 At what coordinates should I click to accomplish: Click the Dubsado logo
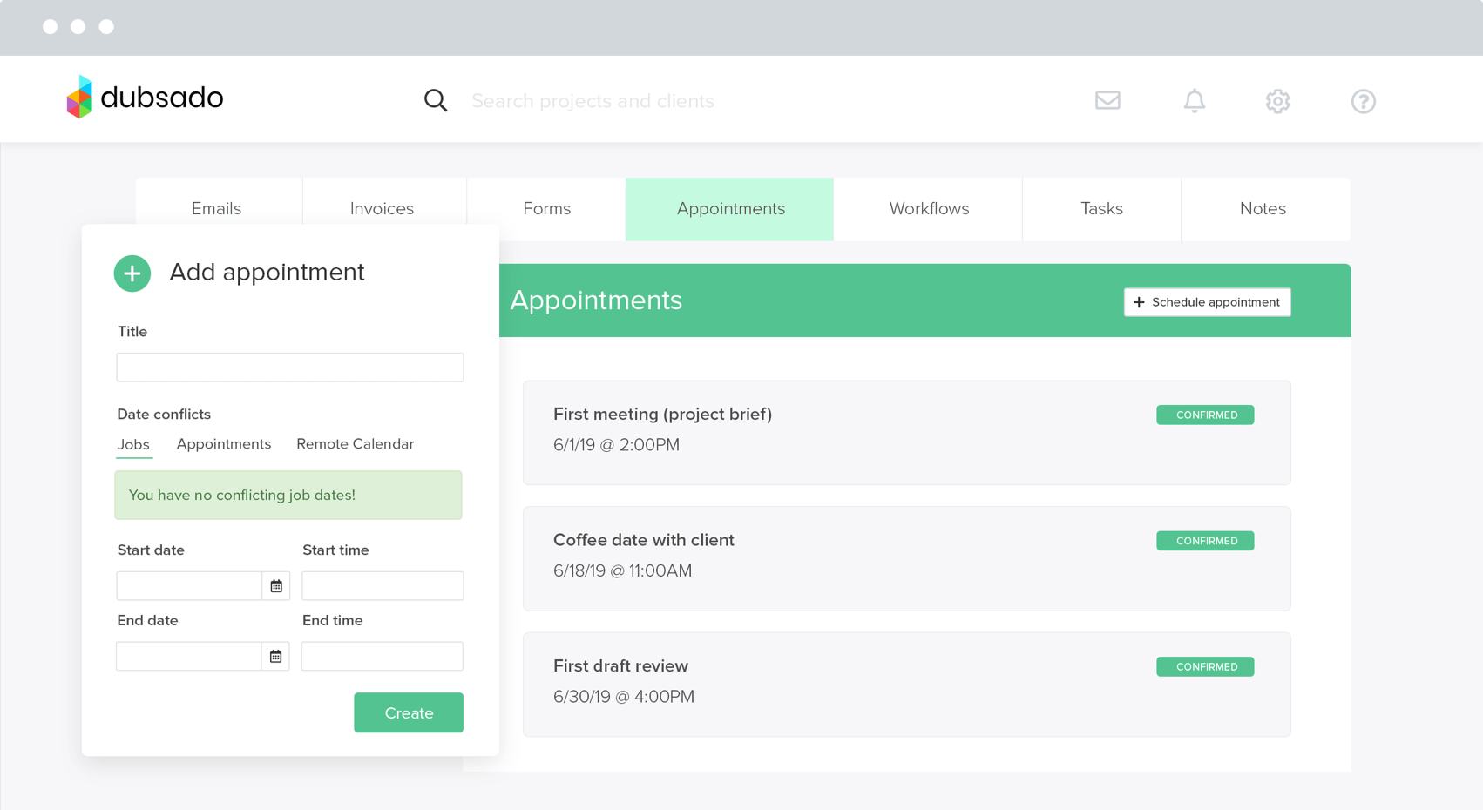coord(145,97)
